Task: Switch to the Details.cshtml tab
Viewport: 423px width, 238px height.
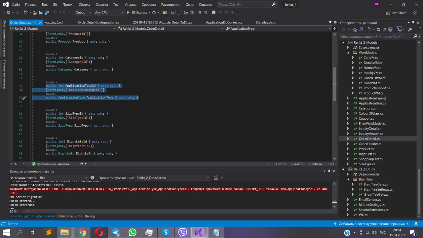Action: click(266, 22)
